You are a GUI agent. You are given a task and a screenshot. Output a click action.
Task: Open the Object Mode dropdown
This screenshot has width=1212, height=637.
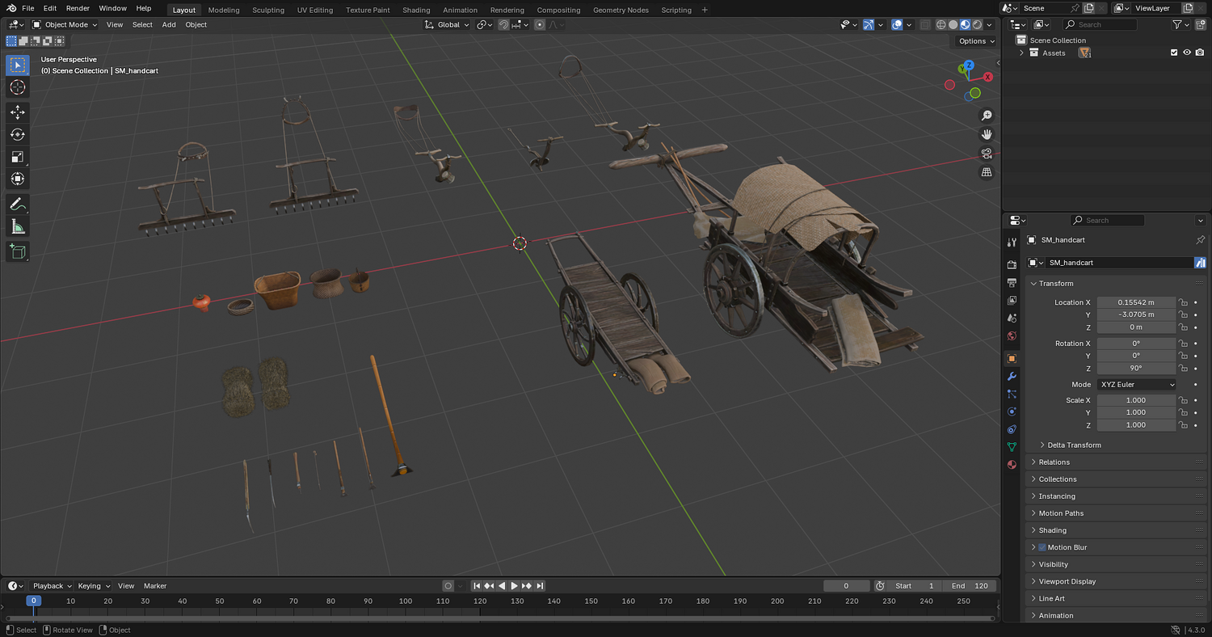(65, 24)
